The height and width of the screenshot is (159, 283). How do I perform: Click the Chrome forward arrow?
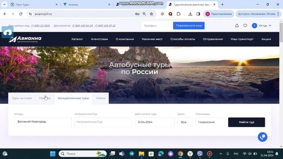13,14
